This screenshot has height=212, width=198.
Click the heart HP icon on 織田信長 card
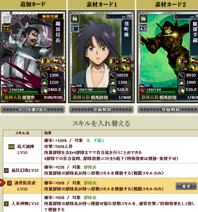coord(5,91)
